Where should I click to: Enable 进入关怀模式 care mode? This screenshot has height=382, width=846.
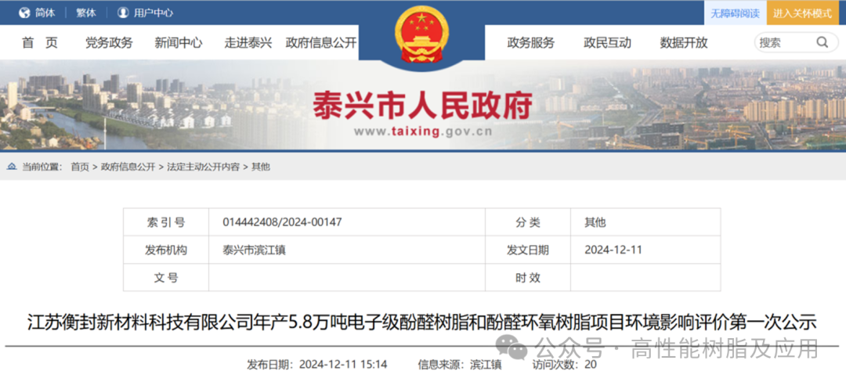point(803,13)
